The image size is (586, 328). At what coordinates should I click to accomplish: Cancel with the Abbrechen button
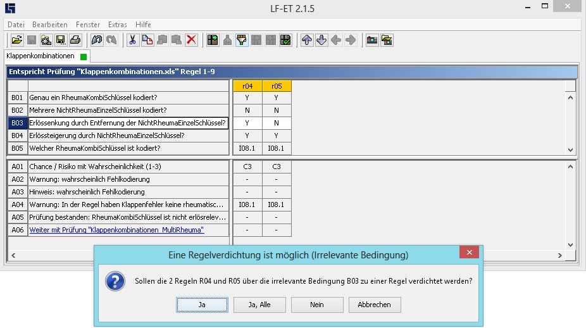click(x=375, y=305)
